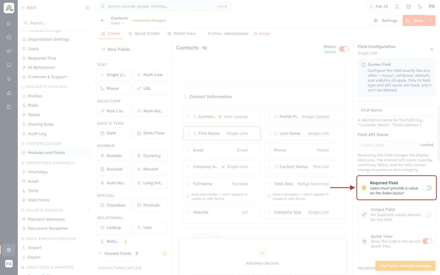Viewport: 440px width, 275px height.
Task: Select the Email field card
Action: coord(222,150)
